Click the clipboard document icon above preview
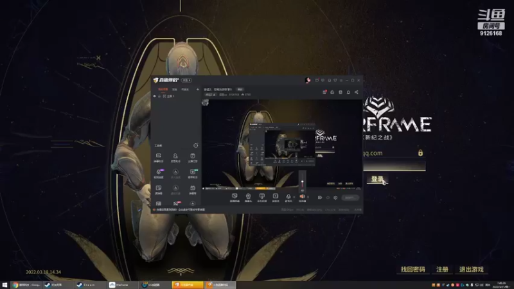Image resolution: width=514 pixels, height=289 pixels. tap(341, 92)
